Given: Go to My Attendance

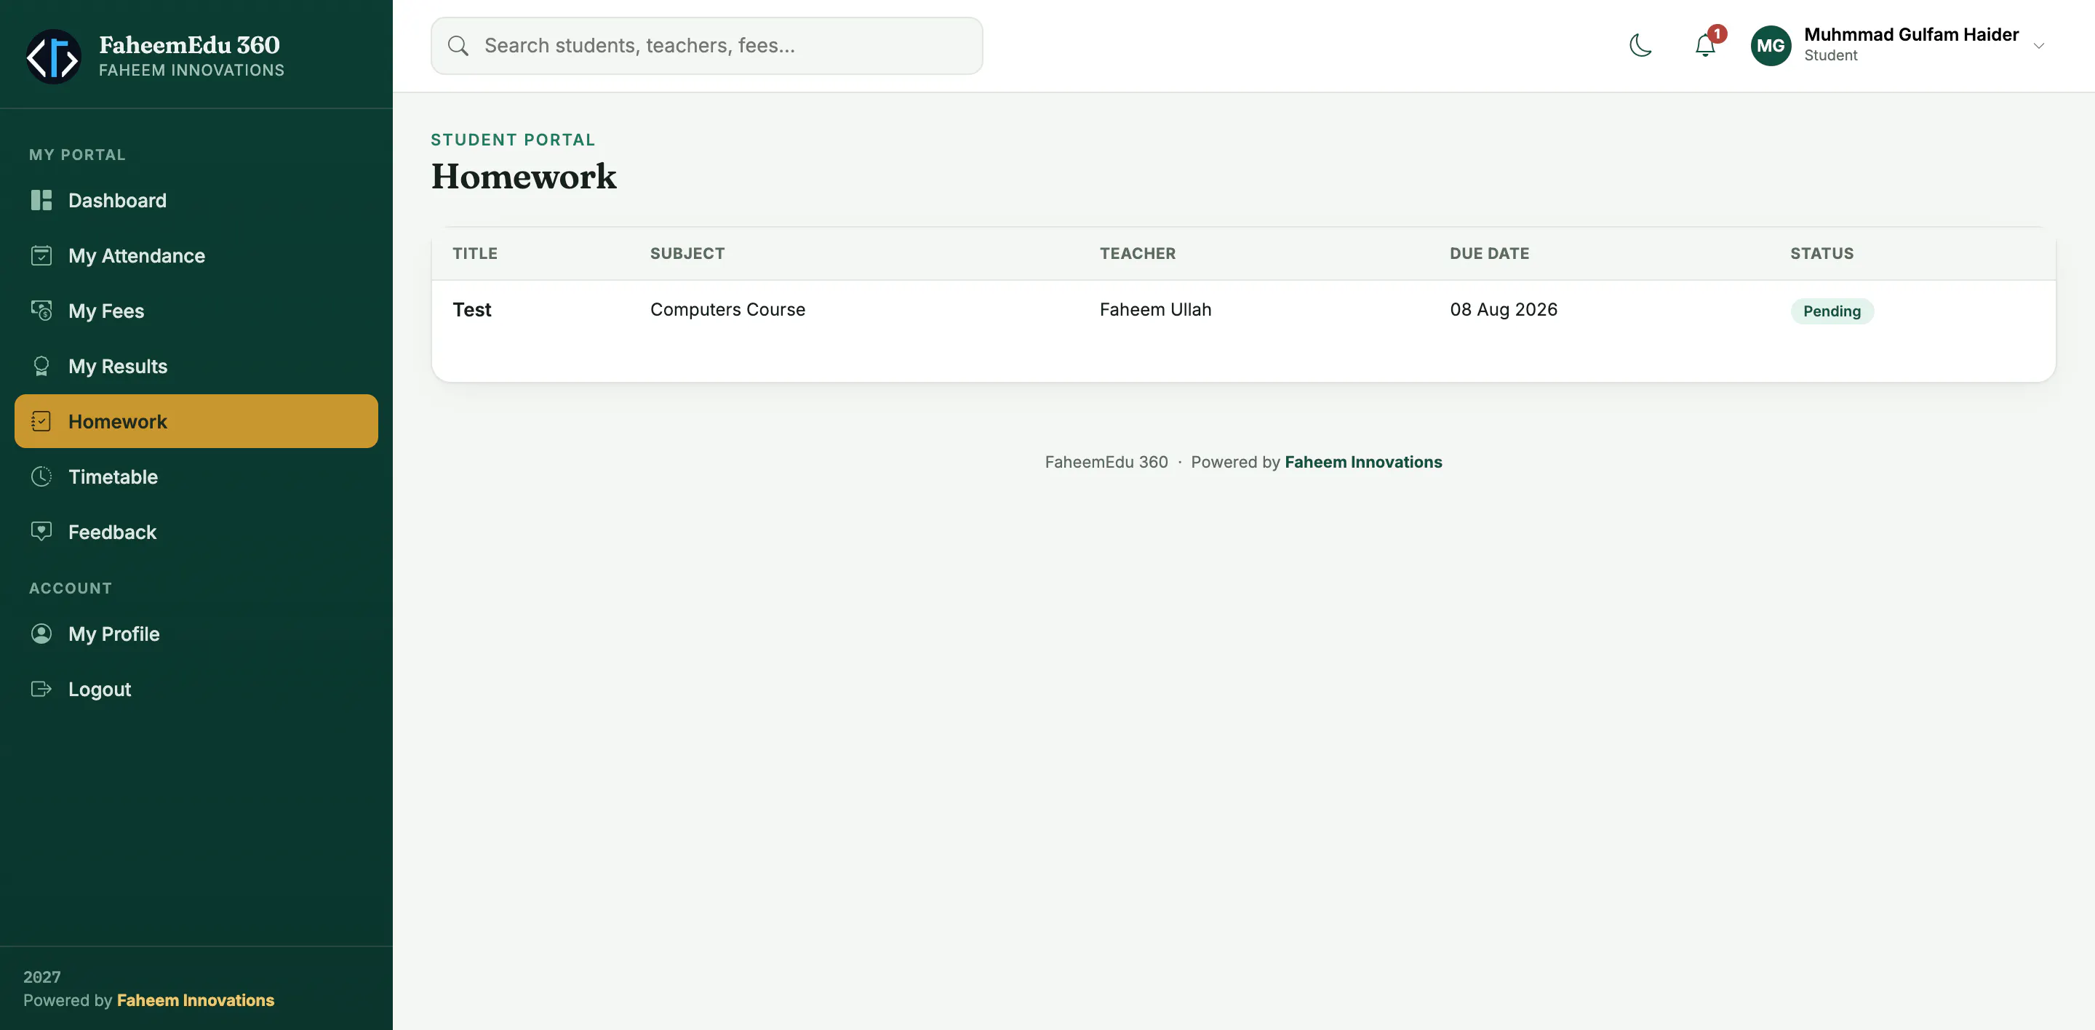Looking at the screenshot, I should (x=196, y=255).
